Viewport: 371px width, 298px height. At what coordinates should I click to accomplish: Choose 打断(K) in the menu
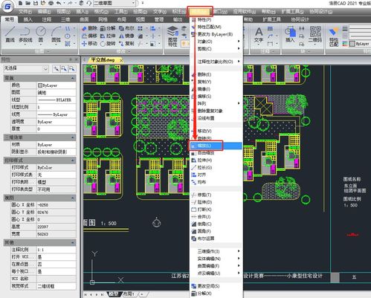tap(216, 210)
